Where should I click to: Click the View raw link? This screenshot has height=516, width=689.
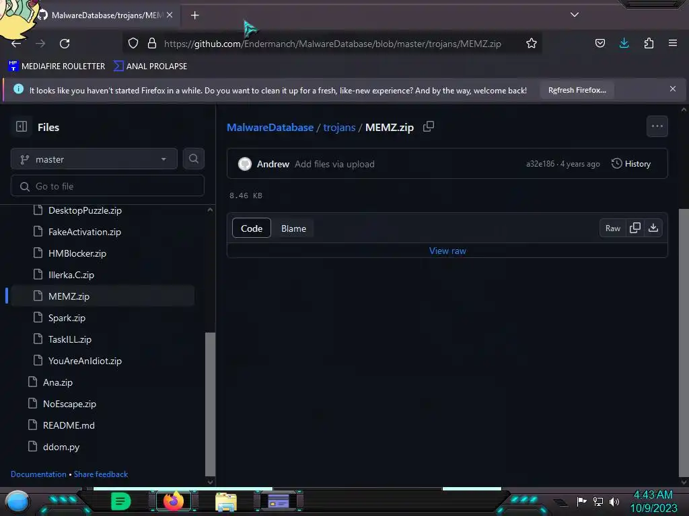(x=447, y=251)
